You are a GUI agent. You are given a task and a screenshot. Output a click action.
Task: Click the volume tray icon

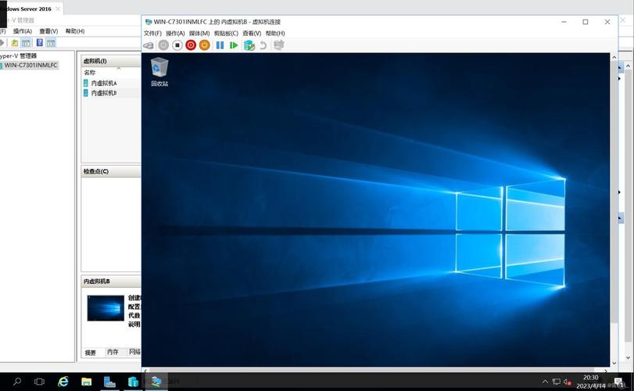pyautogui.click(x=568, y=382)
